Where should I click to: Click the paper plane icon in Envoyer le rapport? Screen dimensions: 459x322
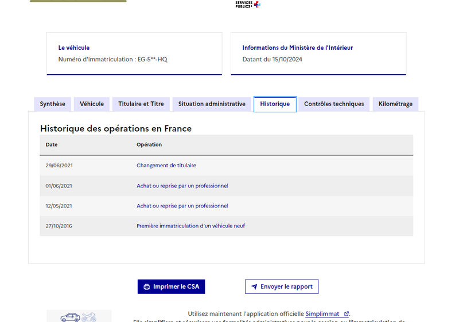coord(254,287)
